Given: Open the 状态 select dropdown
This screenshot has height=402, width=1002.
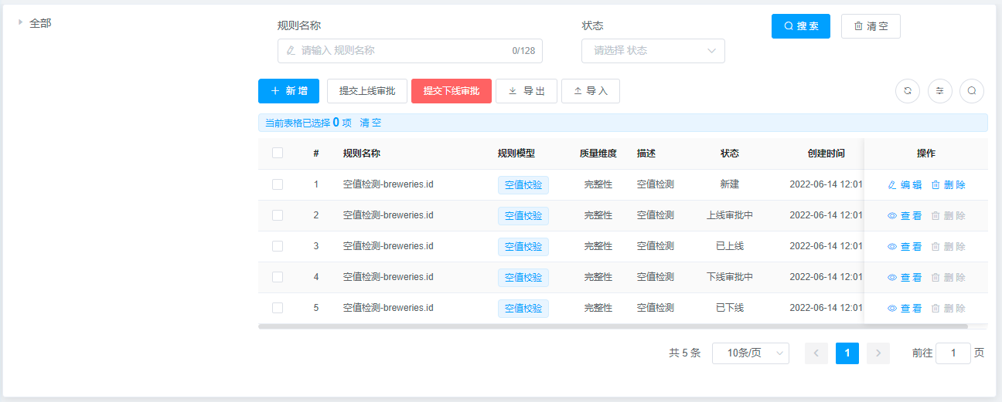Looking at the screenshot, I should (653, 51).
